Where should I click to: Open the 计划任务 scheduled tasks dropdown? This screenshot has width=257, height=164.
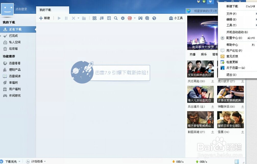pyautogui.click(x=36, y=161)
